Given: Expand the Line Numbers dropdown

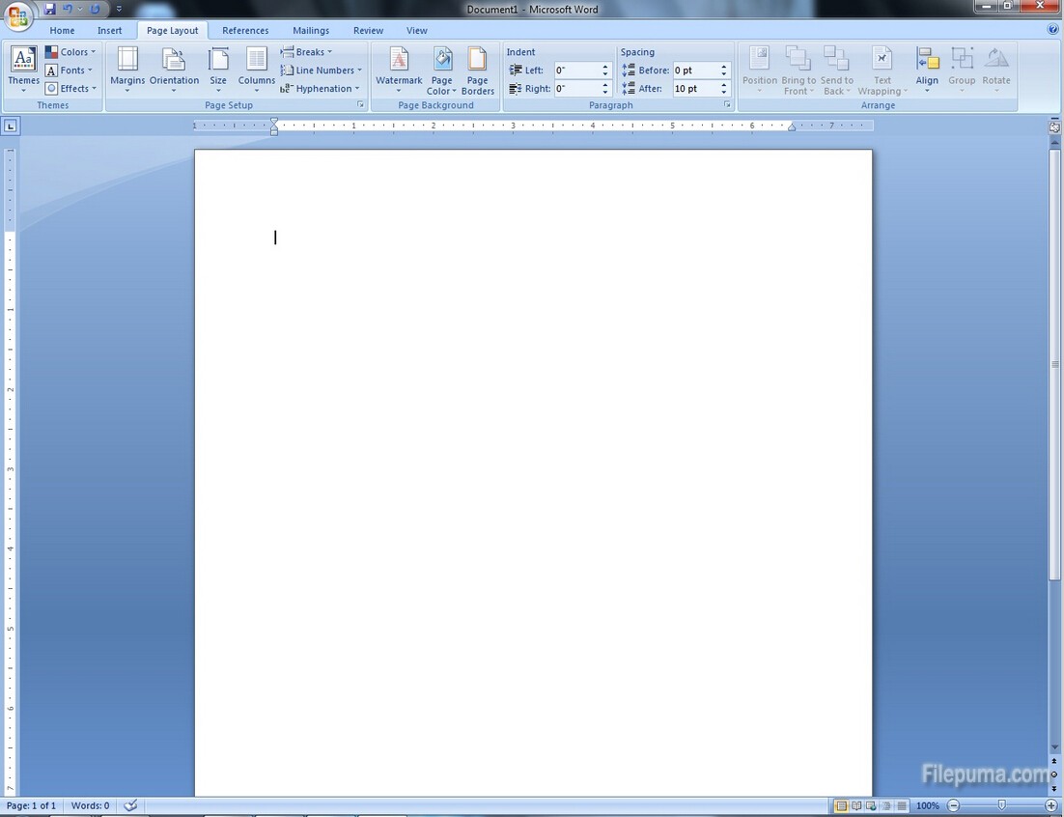Looking at the screenshot, I should [322, 70].
